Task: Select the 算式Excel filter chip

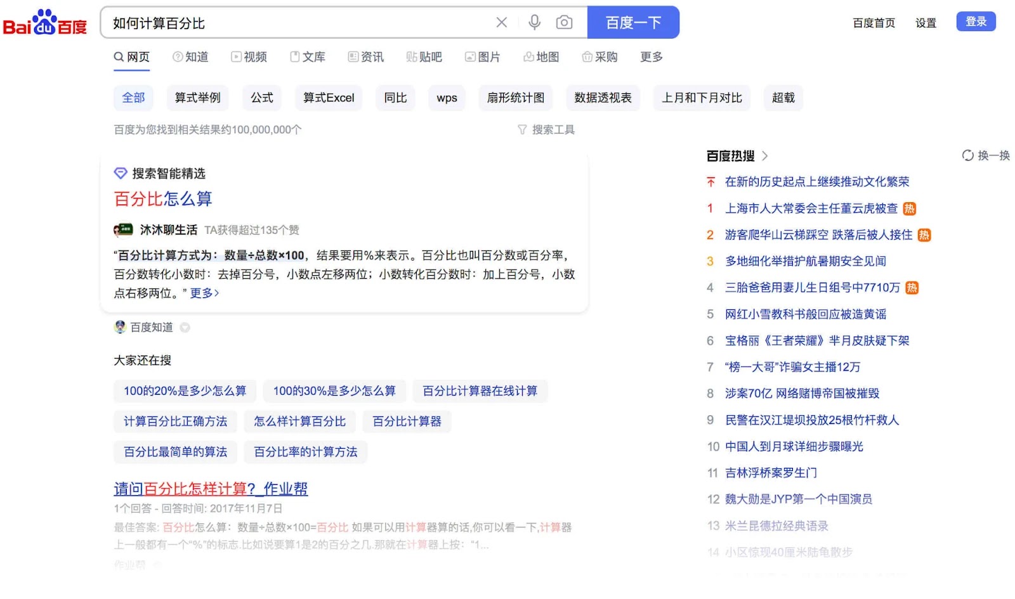Action: click(x=328, y=98)
